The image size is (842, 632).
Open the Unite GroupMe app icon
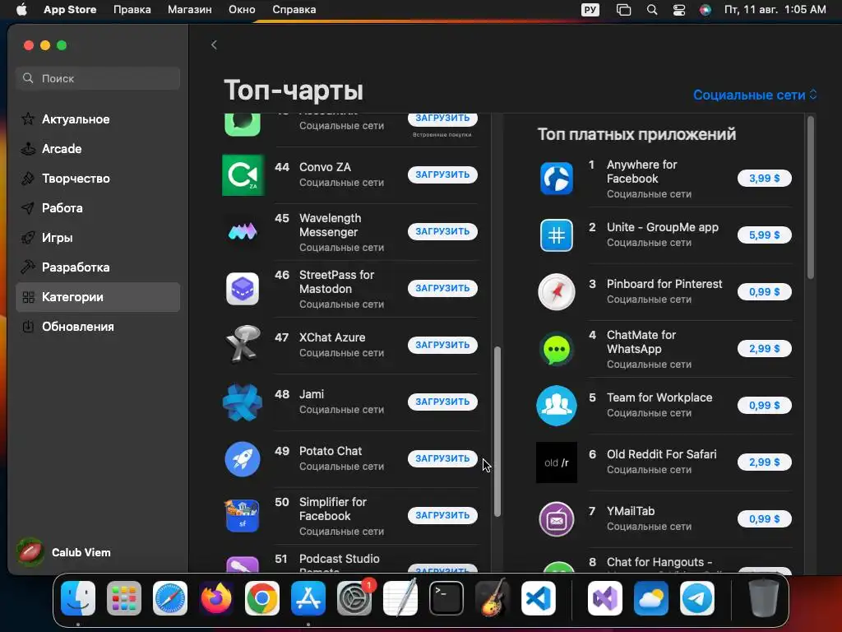557,235
